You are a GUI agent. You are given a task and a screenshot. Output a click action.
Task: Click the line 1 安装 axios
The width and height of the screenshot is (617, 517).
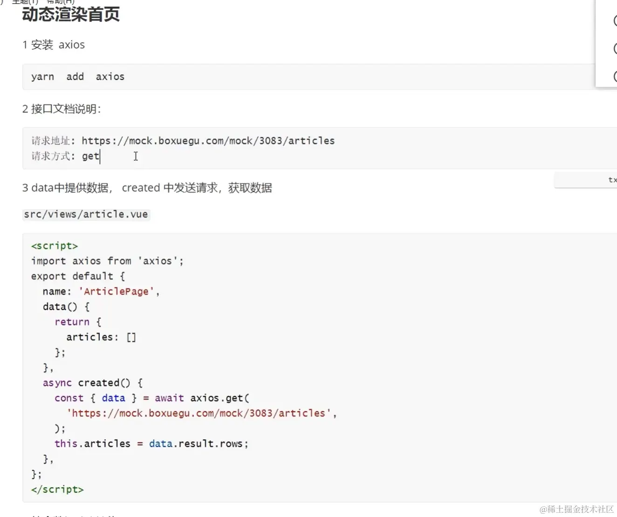(x=54, y=45)
